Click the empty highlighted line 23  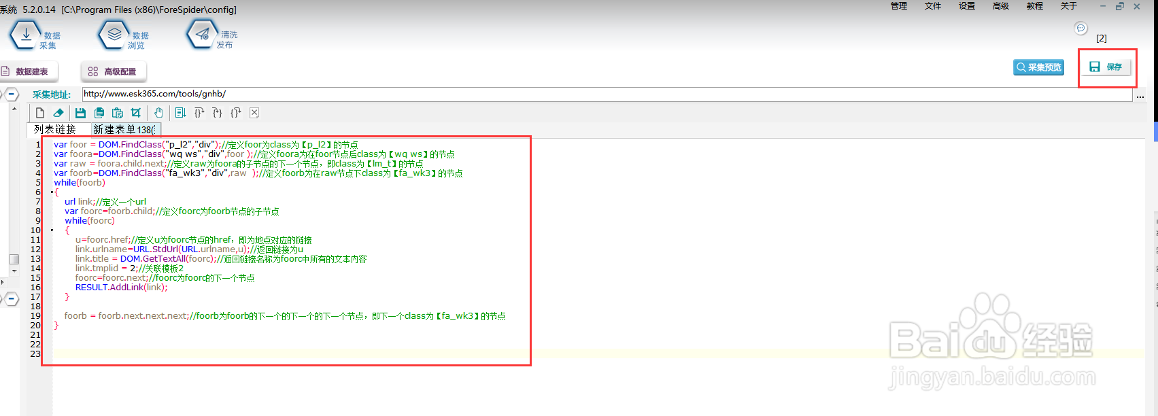[x=598, y=353]
